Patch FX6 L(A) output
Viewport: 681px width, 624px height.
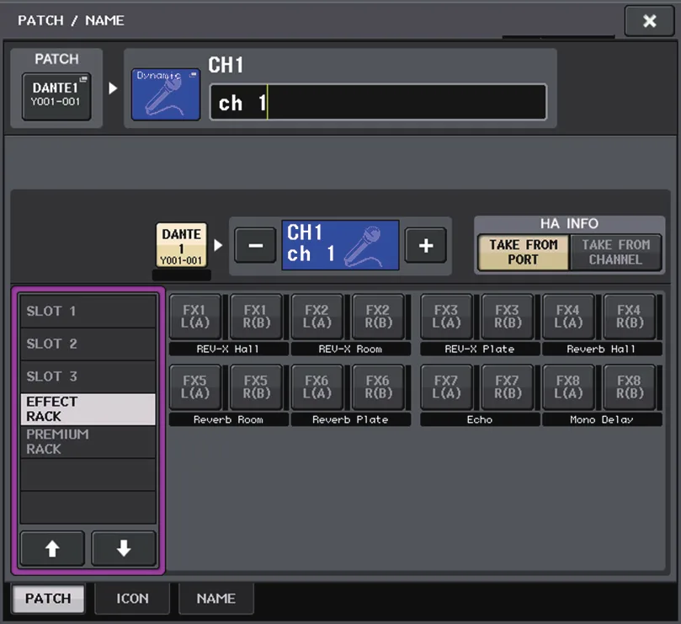point(317,387)
